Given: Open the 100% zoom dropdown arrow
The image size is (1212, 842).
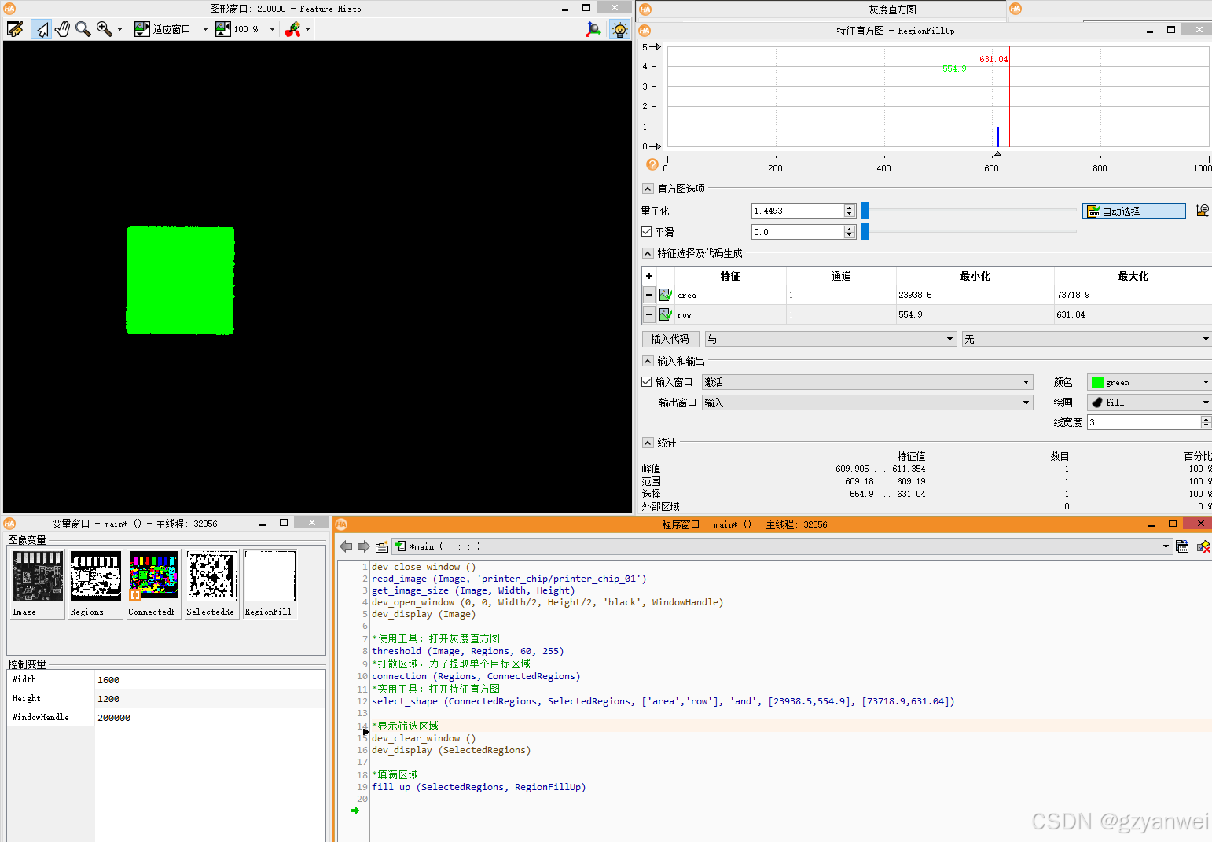Looking at the screenshot, I should (273, 29).
